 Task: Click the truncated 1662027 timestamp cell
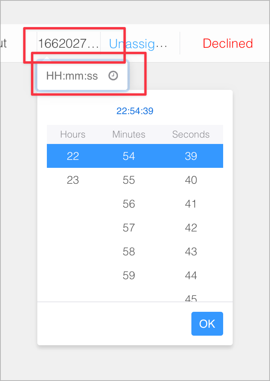(68, 43)
